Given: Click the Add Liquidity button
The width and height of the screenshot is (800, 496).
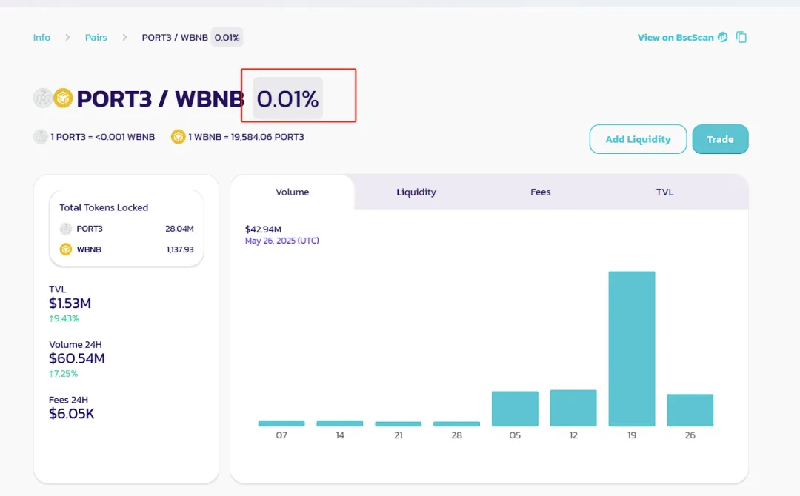Looking at the screenshot, I should click(638, 139).
